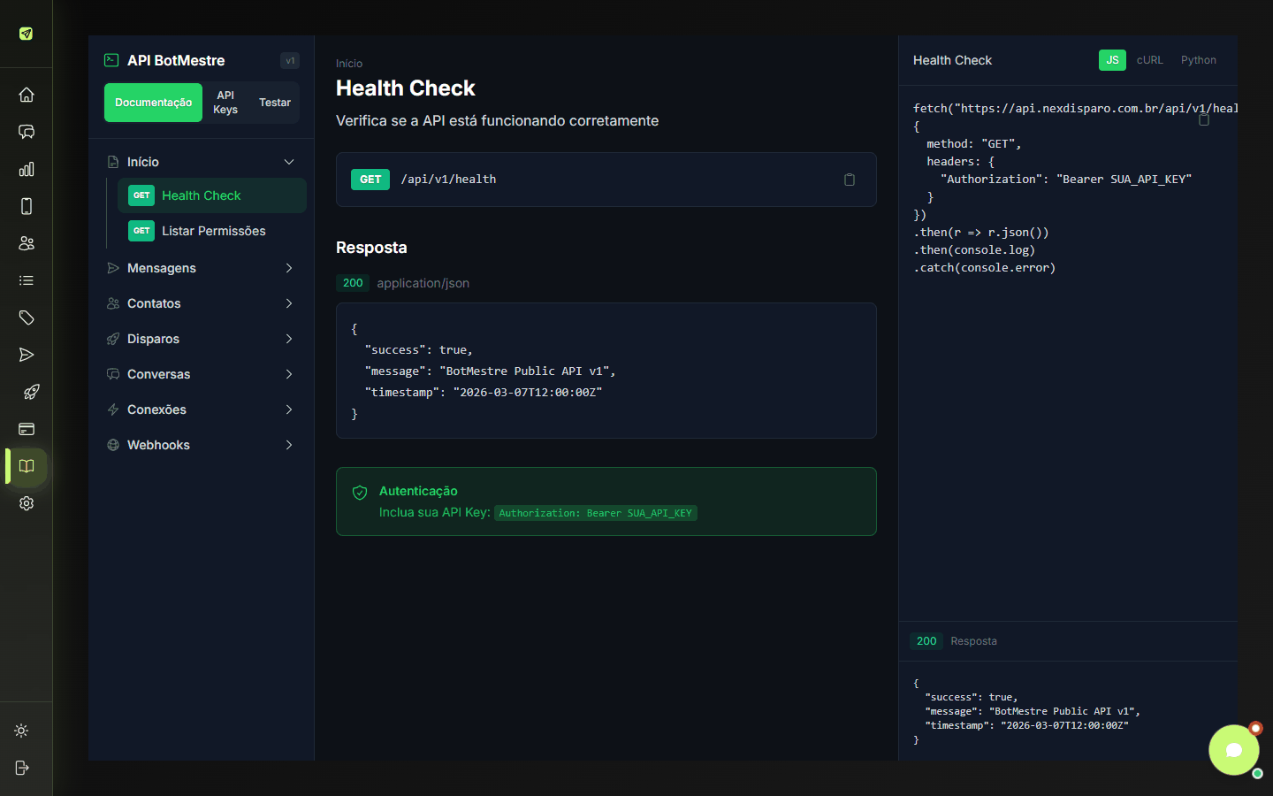Open the Listar Permissões endpoint

pos(212,231)
